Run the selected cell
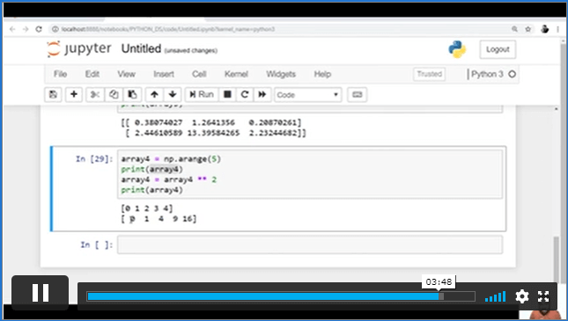This screenshot has width=568, height=321. (x=202, y=95)
